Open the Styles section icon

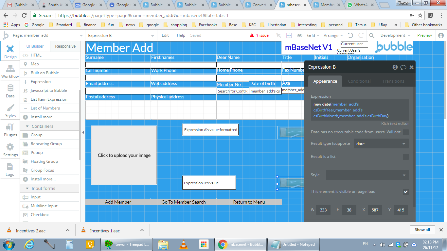pyautogui.click(x=10, y=110)
